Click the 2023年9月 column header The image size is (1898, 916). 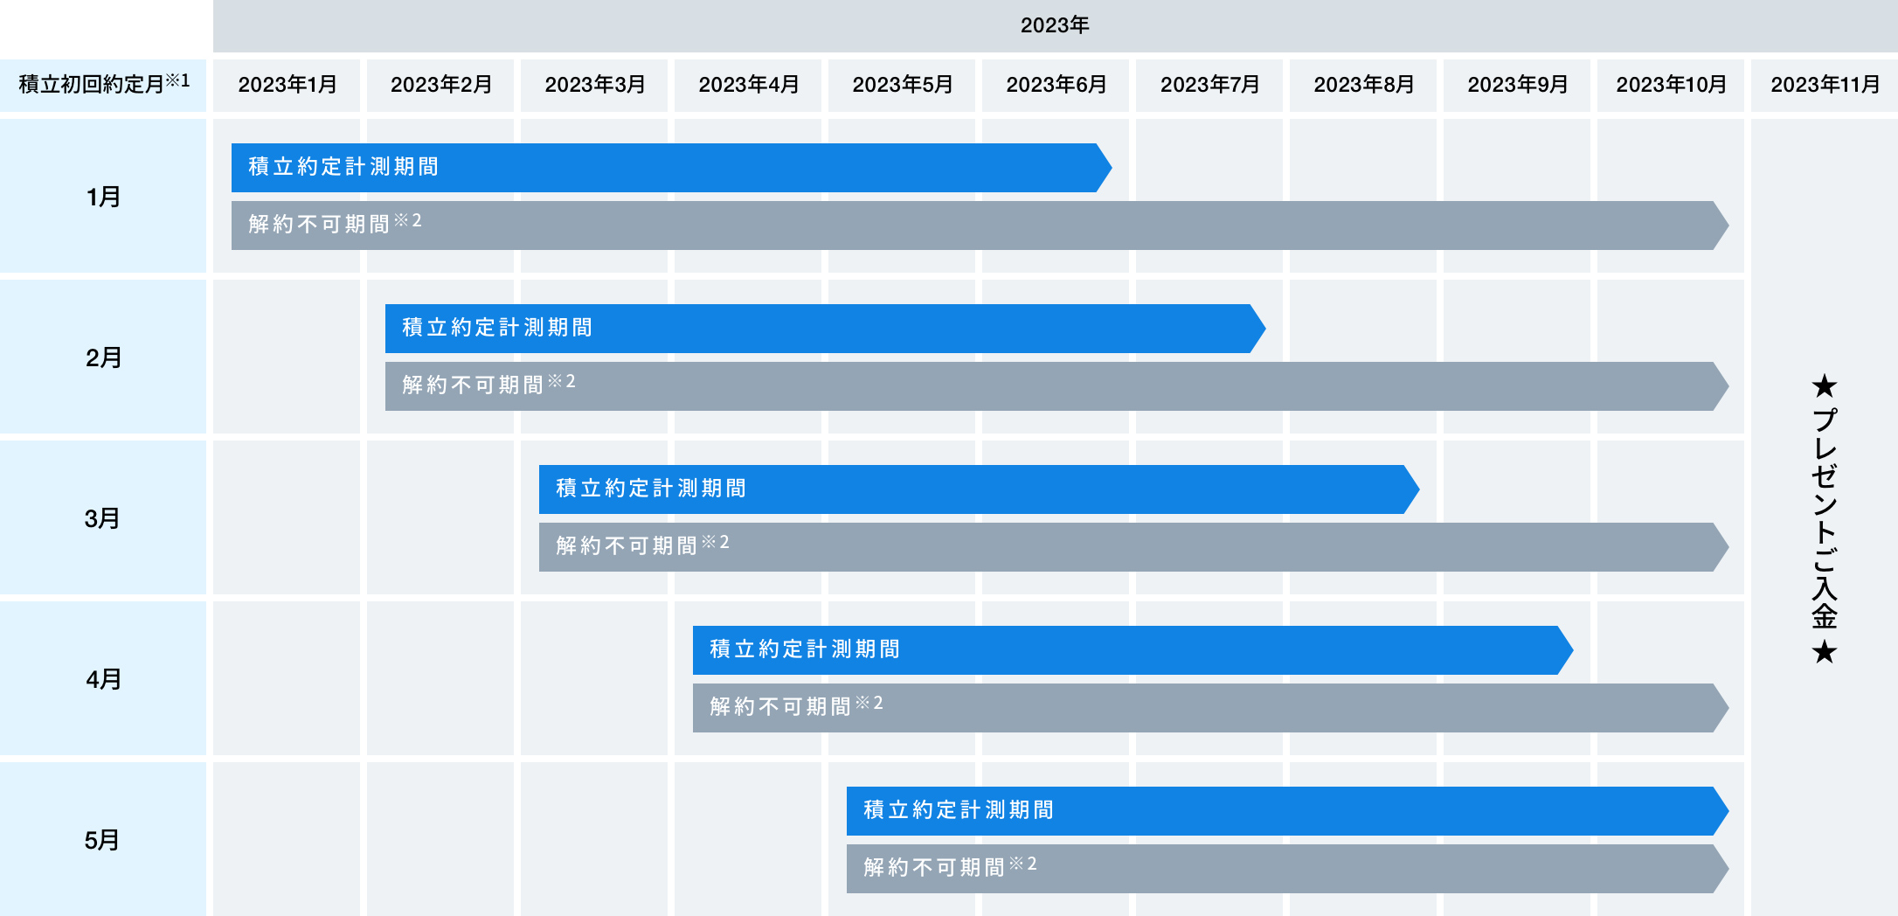tap(1517, 85)
